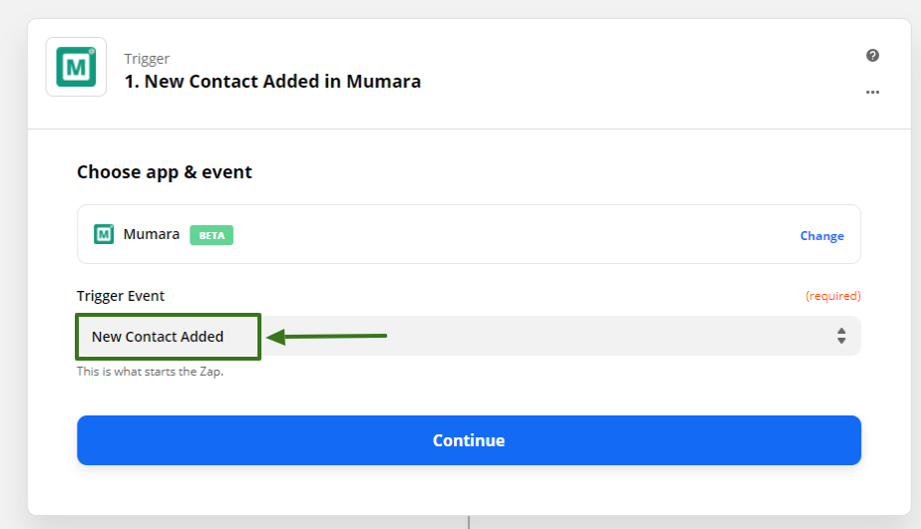Click the Trigger Event up-down arrows
This screenshot has height=529, width=921.
pyautogui.click(x=841, y=336)
